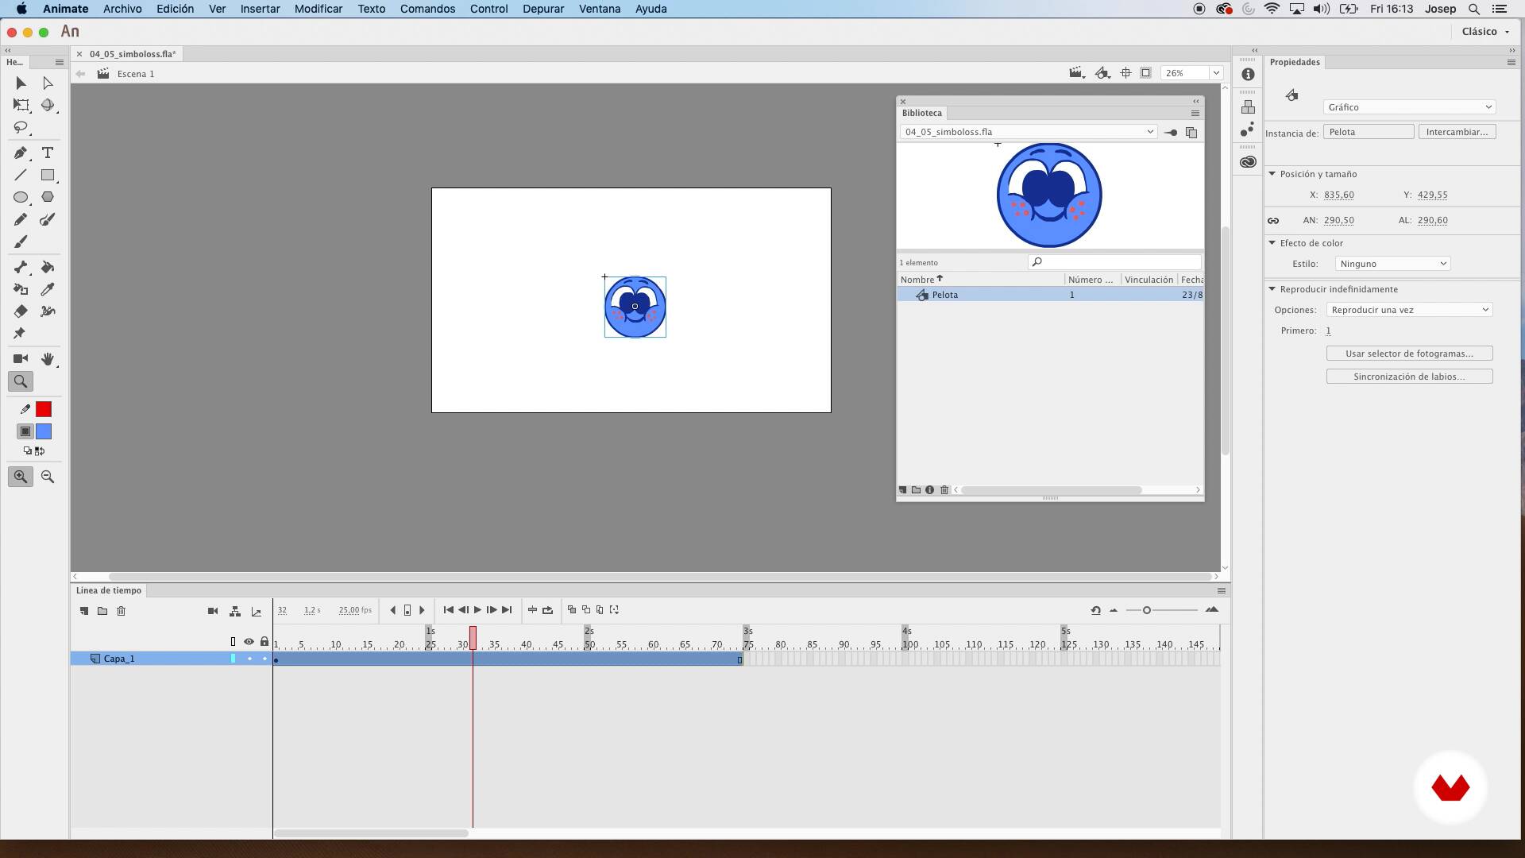Screen dimensions: 1525x858
Task: Select the Text tool
Action: 48,153
